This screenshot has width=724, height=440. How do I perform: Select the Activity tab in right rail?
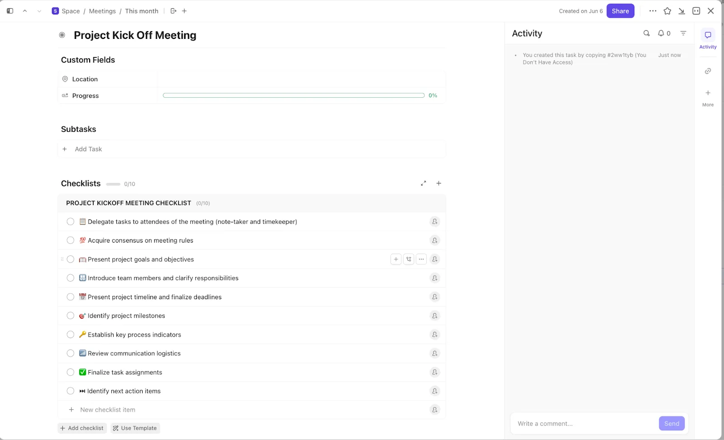(x=708, y=39)
